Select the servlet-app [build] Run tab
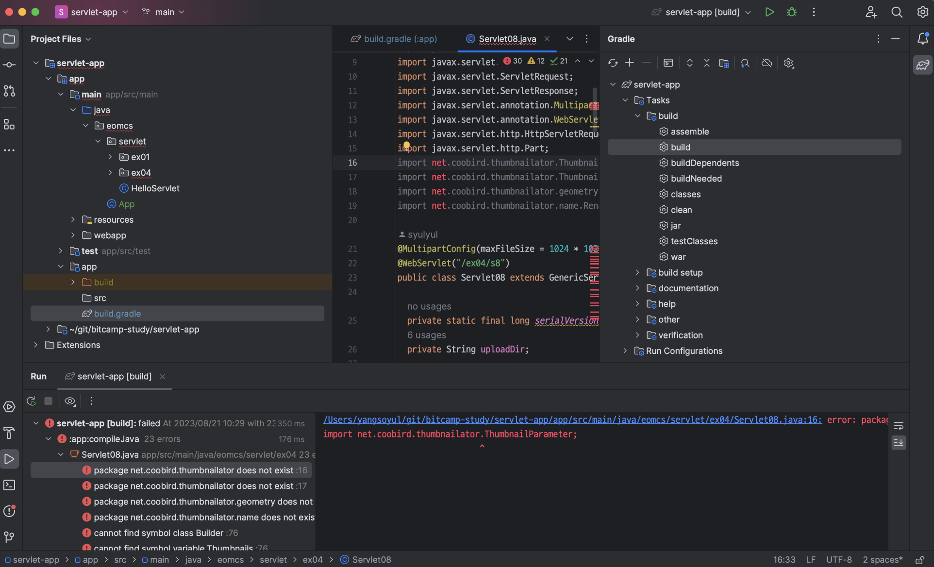Viewport: 934px width, 567px height. click(x=114, y=376)
